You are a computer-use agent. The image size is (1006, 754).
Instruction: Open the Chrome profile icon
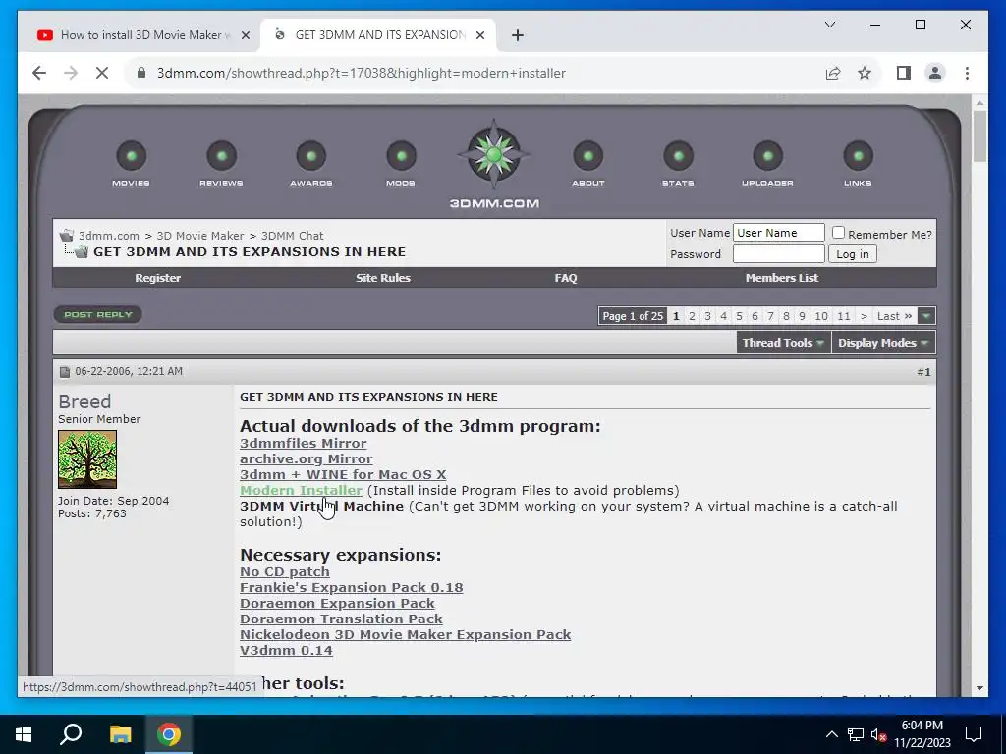point(935,73)
